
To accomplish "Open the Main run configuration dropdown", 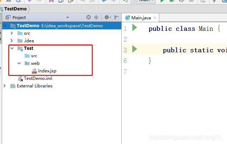I will pyautogui.click(x=143, y=1).
